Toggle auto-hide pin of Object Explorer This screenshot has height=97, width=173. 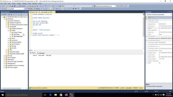[25, 12]
